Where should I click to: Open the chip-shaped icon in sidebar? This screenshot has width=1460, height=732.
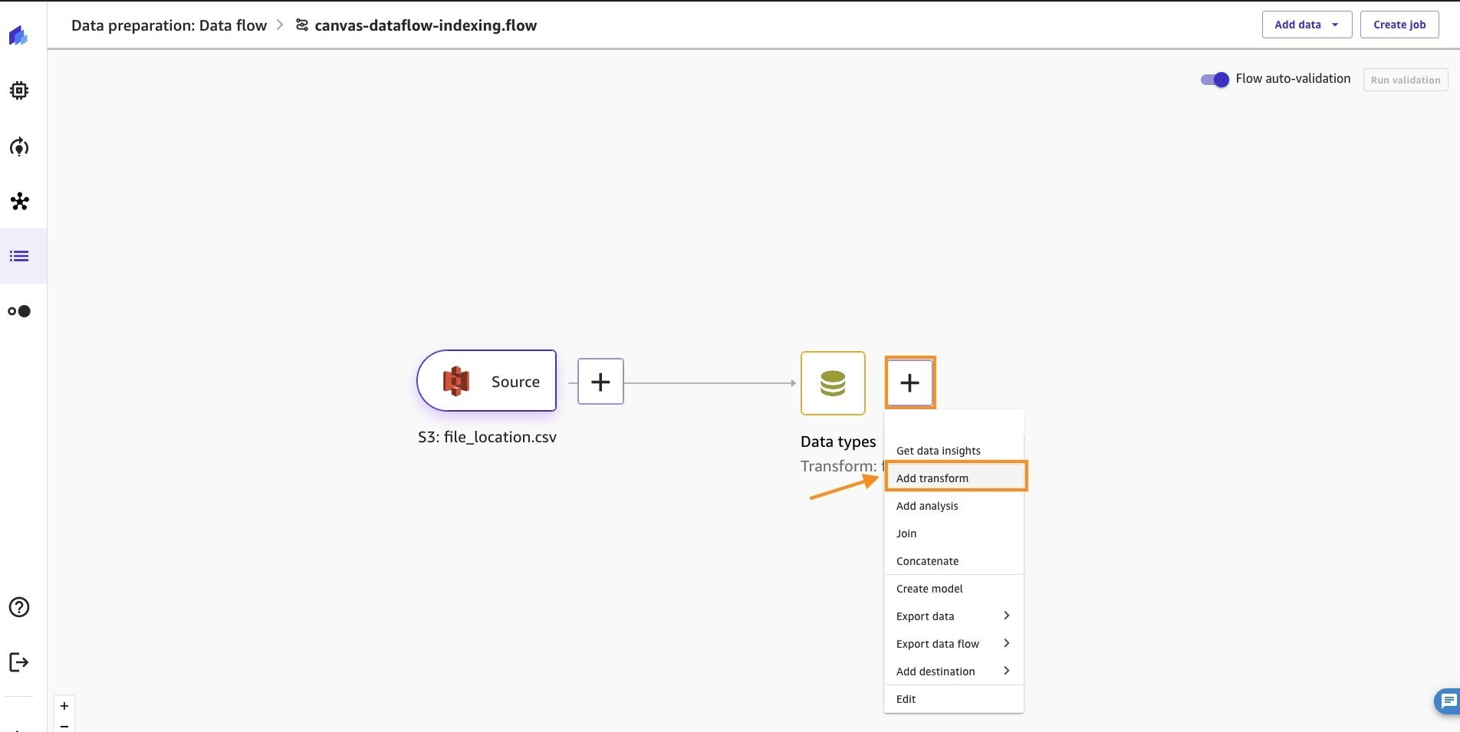(x=19, y=90)
